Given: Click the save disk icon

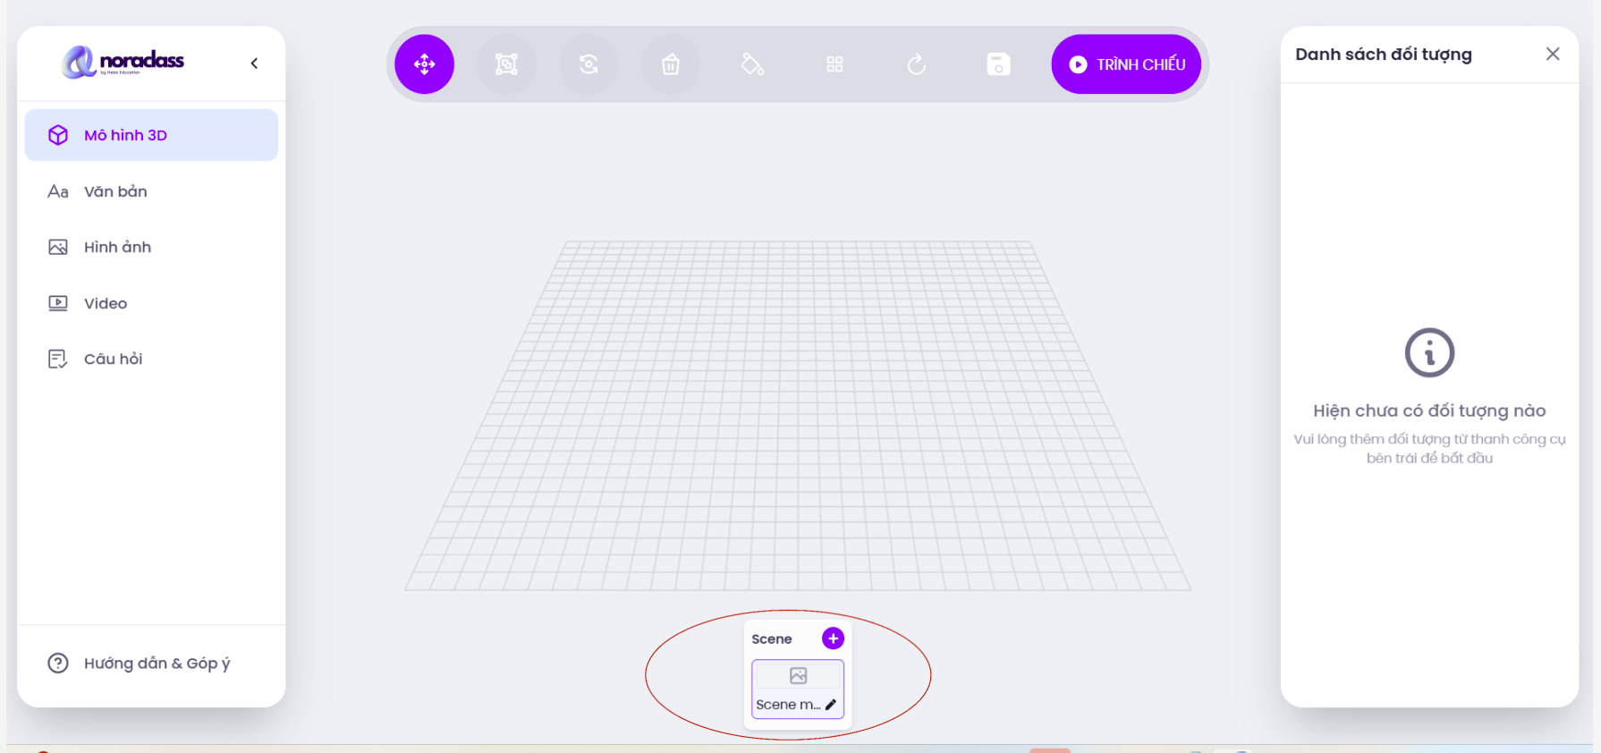Looking at the screenshot, I should pyautogui.click(x=999, y=64).
